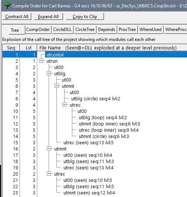Select 'utrec (seen) seq:13 lvl:4' row
This screenshot has width=187, height=197.
pos(89,168)
